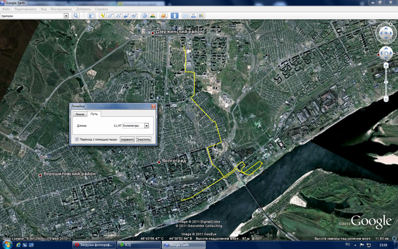
Task: Click the Ворошиловский район placemark label
Action: pos(70,174)
